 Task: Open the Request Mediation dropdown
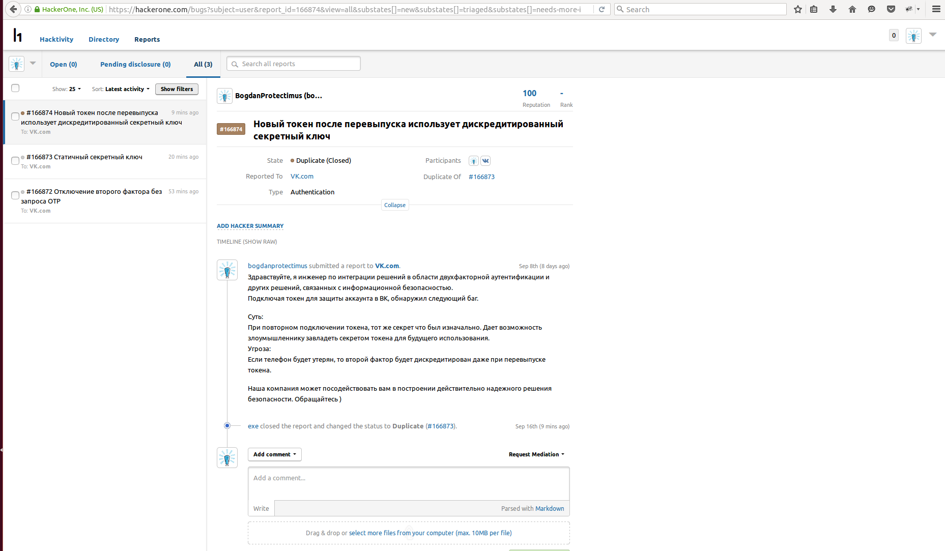(536, 454)
